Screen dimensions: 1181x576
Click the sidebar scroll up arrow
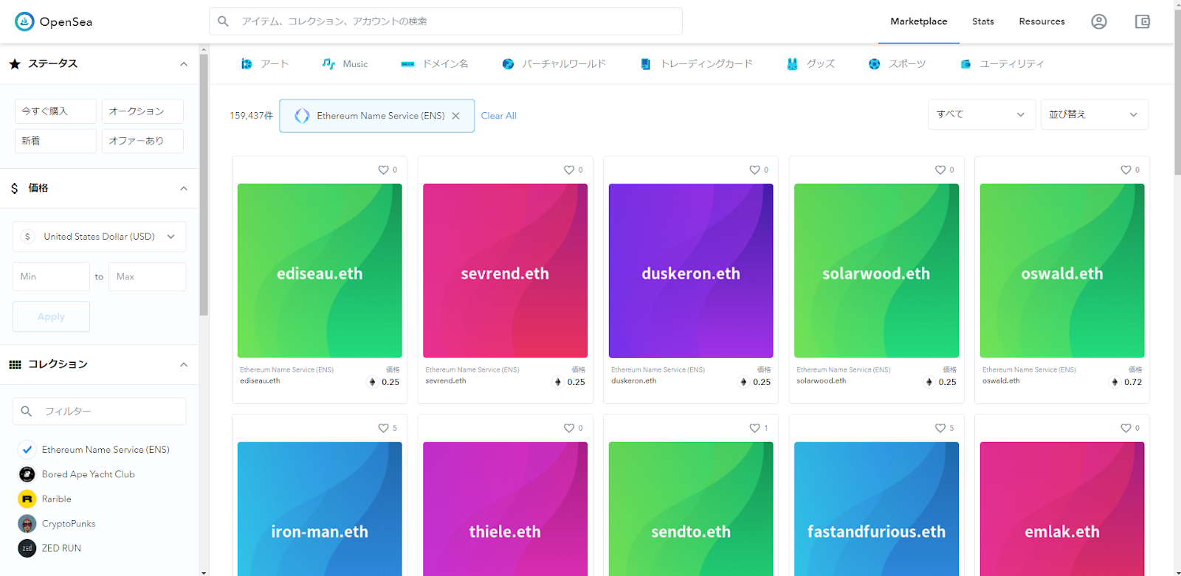(204, 49)
